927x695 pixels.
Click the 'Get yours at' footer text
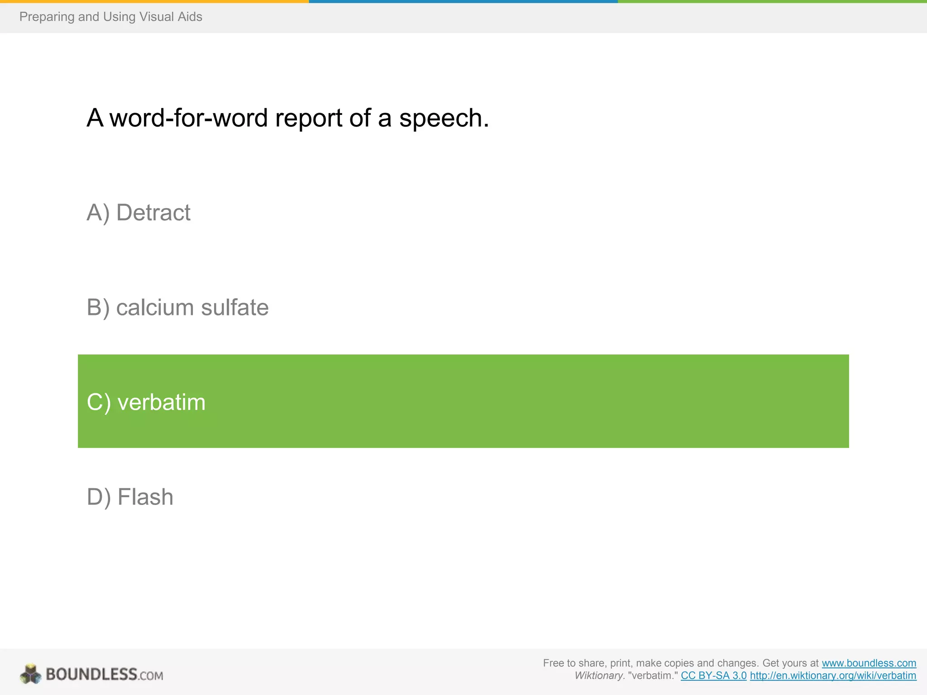790,663
